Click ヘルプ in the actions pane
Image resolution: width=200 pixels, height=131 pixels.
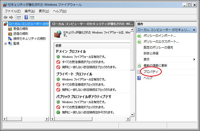[x=148, y=78]
